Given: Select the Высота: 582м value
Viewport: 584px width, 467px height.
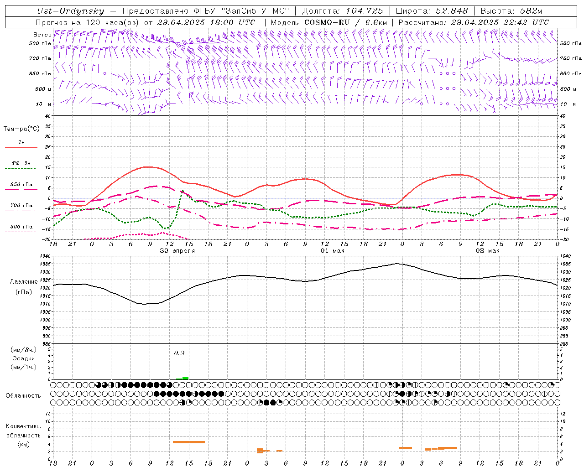Looking at the screenshot, I should pyautogui.click(x=511, y=11).
